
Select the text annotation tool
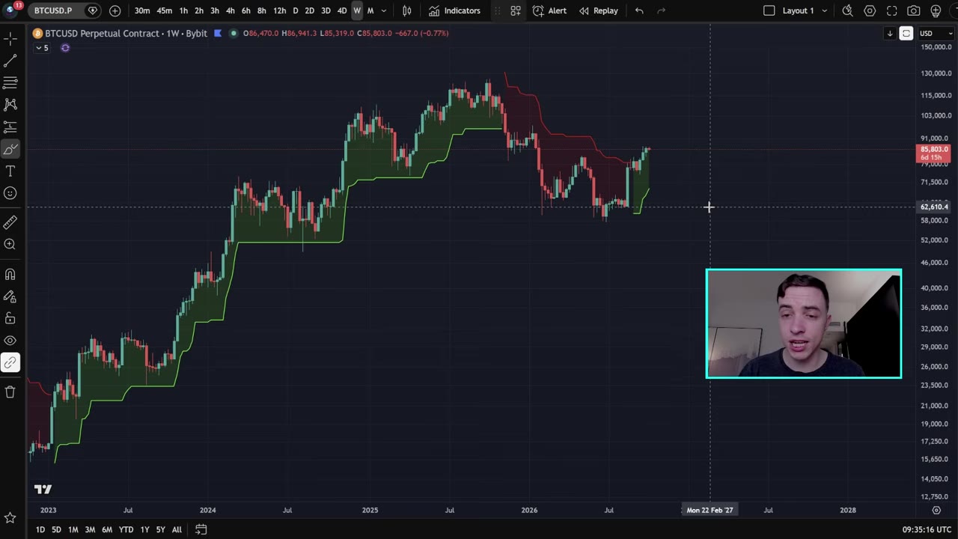click(x=10, y=171)
